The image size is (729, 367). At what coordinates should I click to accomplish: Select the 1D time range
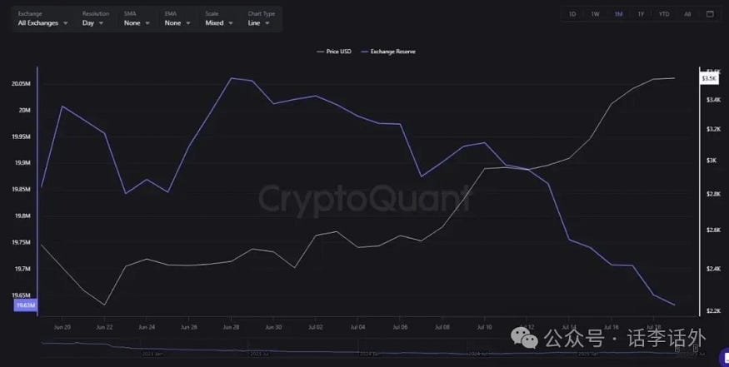tap(572, 14)
